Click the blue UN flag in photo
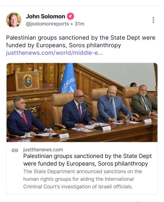Viewport: 164px width, 202px height. pos(68,79)
